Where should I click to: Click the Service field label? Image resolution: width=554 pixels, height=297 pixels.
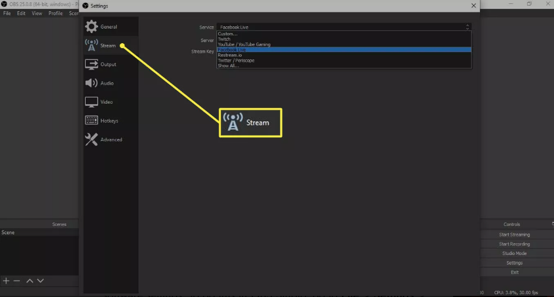pos(206,27)
